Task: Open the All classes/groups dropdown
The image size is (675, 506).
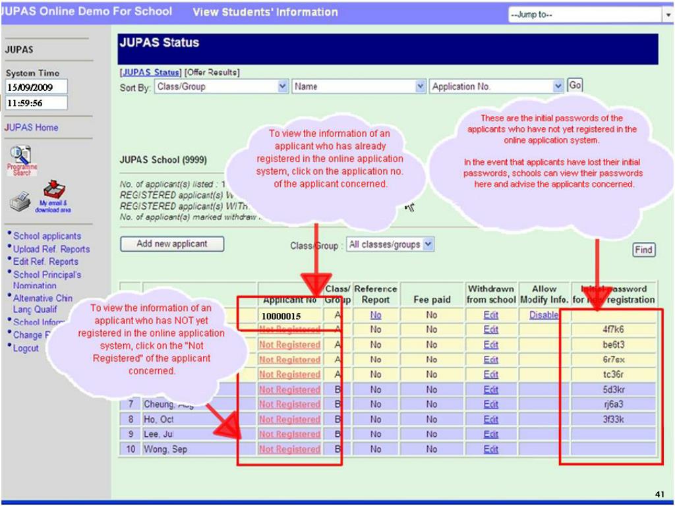Action: (x=390, y=244)
